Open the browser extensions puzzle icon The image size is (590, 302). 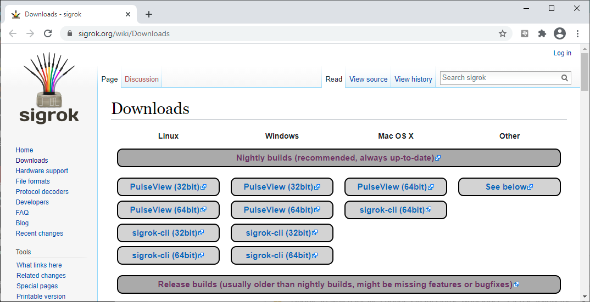542,33
